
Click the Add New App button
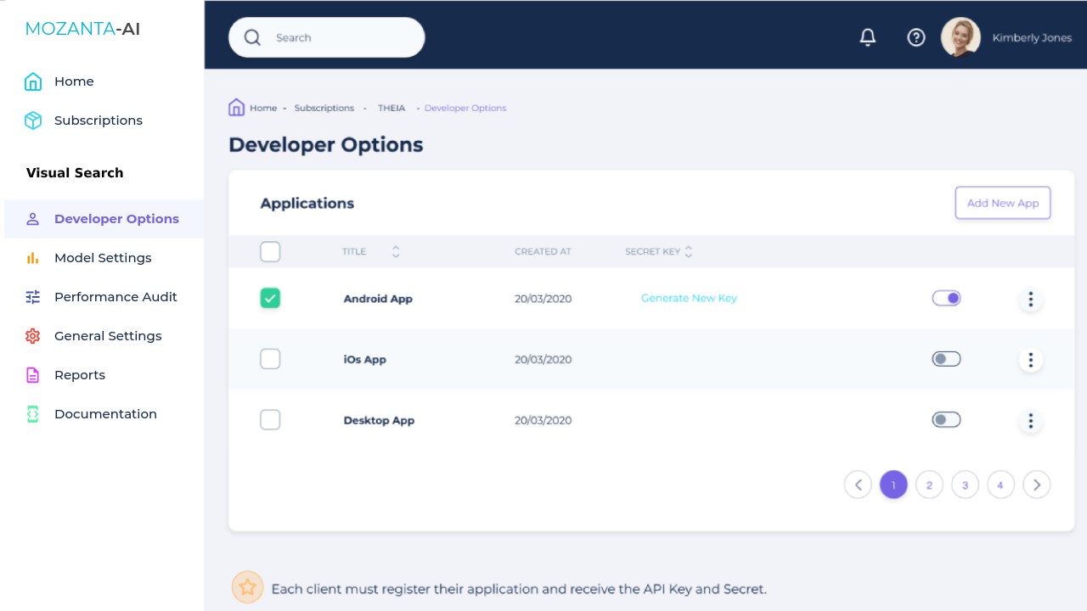point(1003,204)
